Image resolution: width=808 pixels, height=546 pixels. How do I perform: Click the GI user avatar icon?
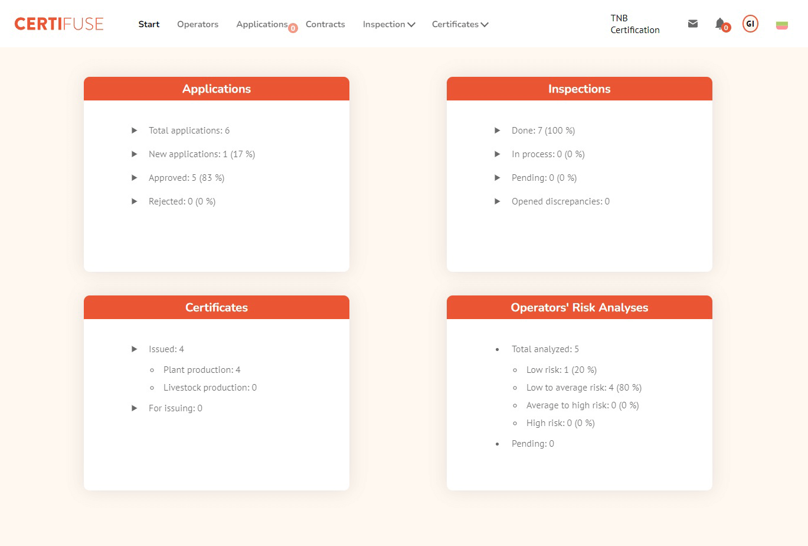(x=750, y=24)
